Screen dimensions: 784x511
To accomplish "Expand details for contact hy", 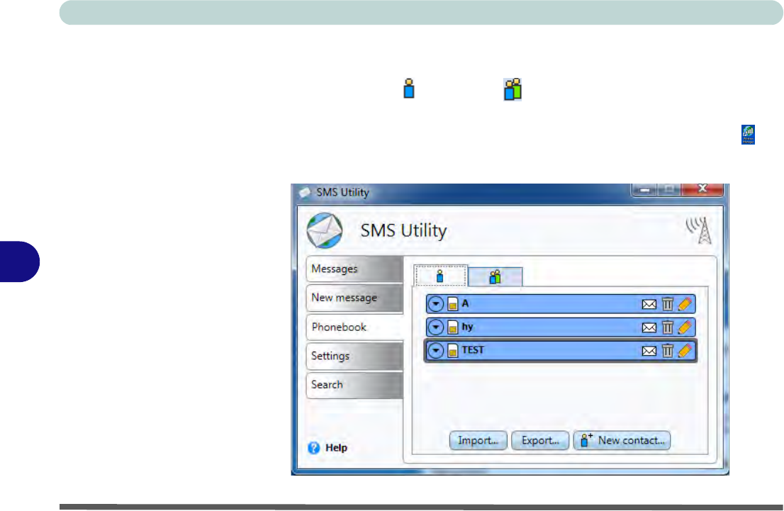I will [436, 327].
